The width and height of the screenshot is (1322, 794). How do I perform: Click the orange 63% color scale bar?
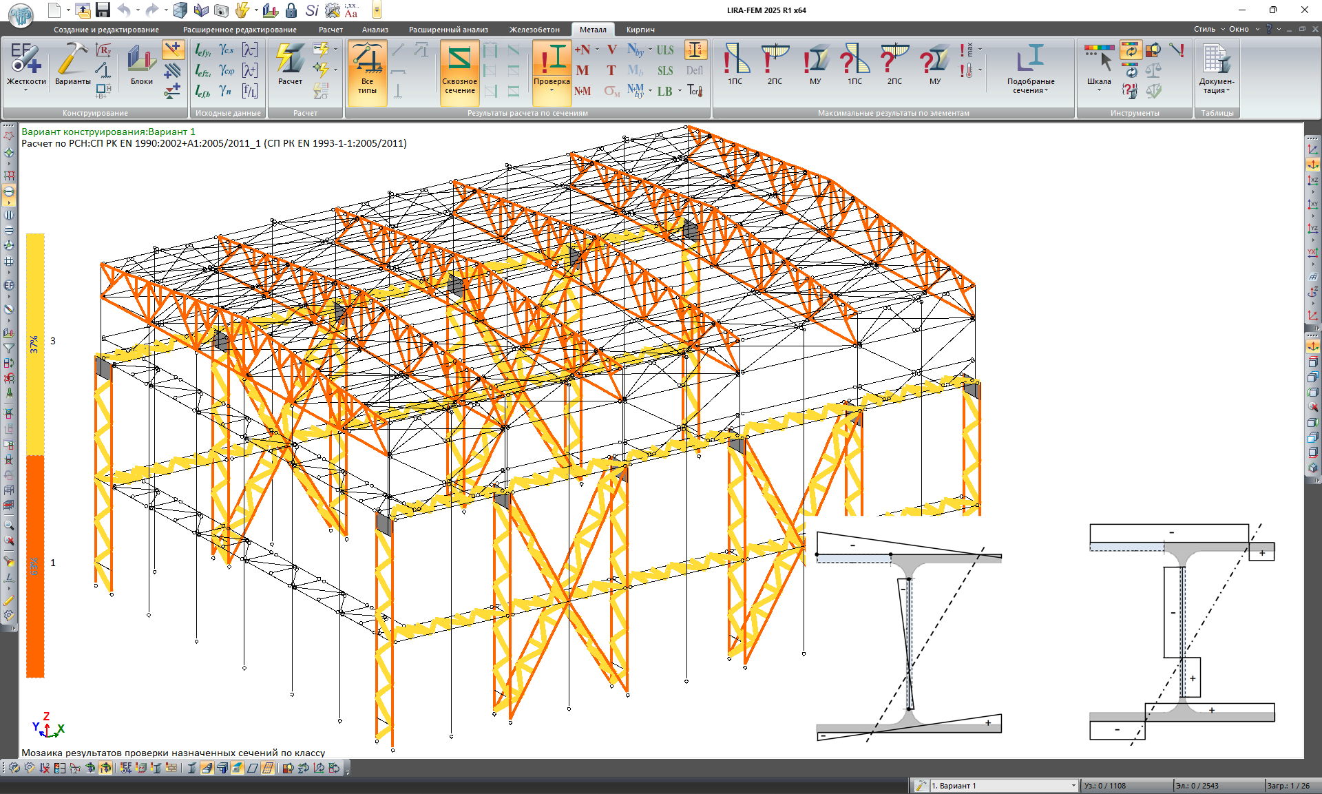click(x=35, y=566)
